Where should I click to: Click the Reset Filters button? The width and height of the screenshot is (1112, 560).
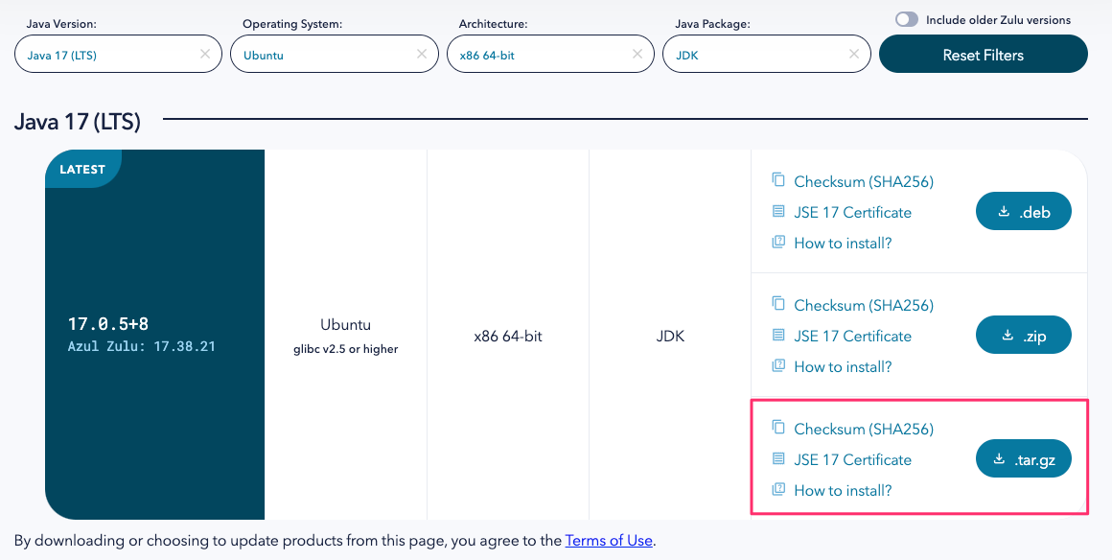tap(983, 54)
